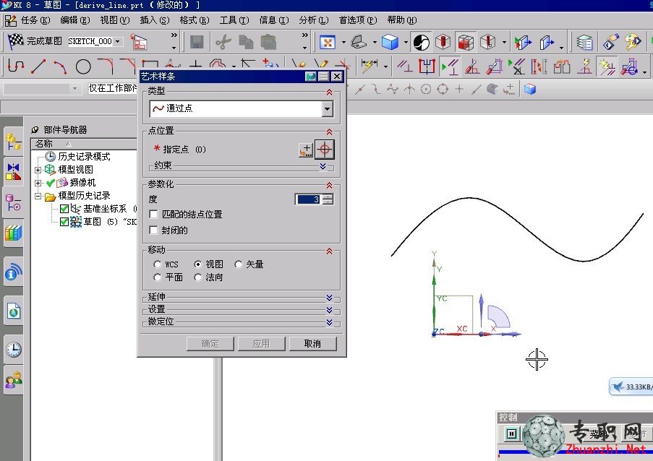
Task: Select the WCS radio button
Action: [157, 264]
